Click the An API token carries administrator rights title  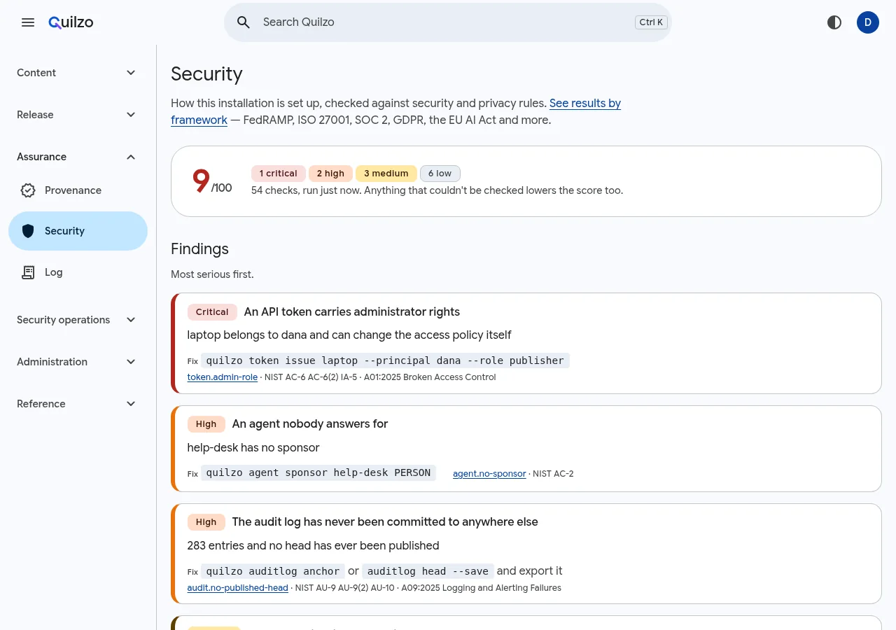tap(352, 312)
